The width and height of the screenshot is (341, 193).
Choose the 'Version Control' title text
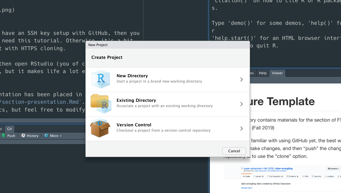click(x=134, y=125)
